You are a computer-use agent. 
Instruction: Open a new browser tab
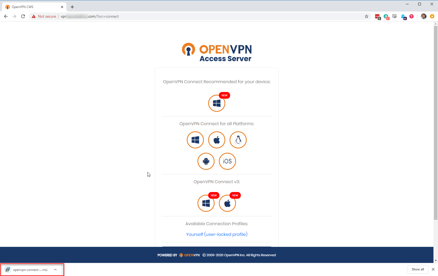[72, 7]
